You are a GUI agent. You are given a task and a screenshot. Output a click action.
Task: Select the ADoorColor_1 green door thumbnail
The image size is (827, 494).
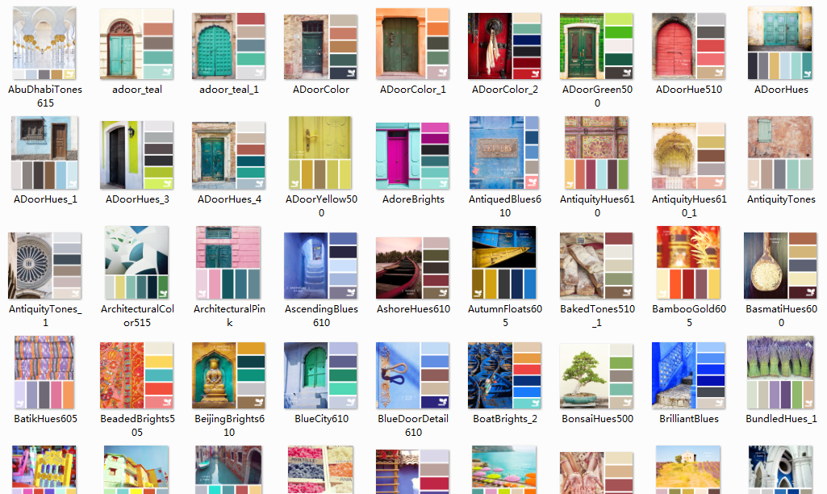click(x=412, y=44)
